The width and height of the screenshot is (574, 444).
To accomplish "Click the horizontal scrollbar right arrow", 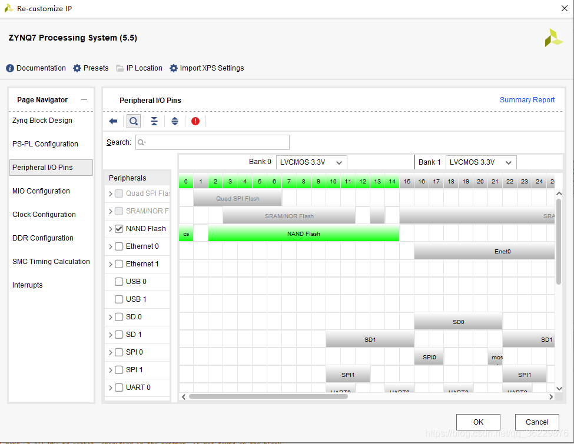I will click(551, 397).
